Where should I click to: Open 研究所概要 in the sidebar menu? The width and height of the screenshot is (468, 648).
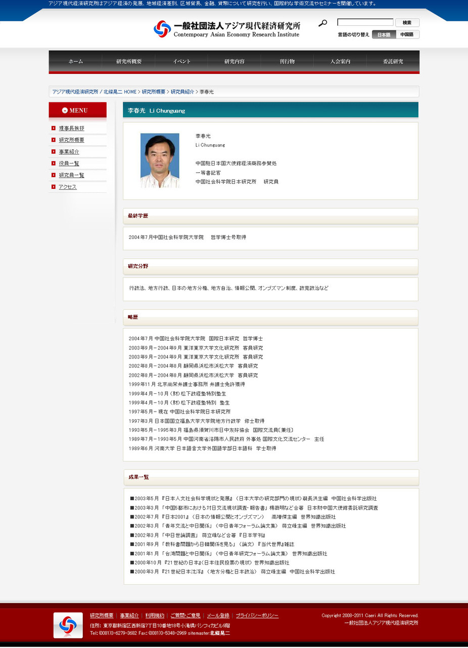[72, 140]
